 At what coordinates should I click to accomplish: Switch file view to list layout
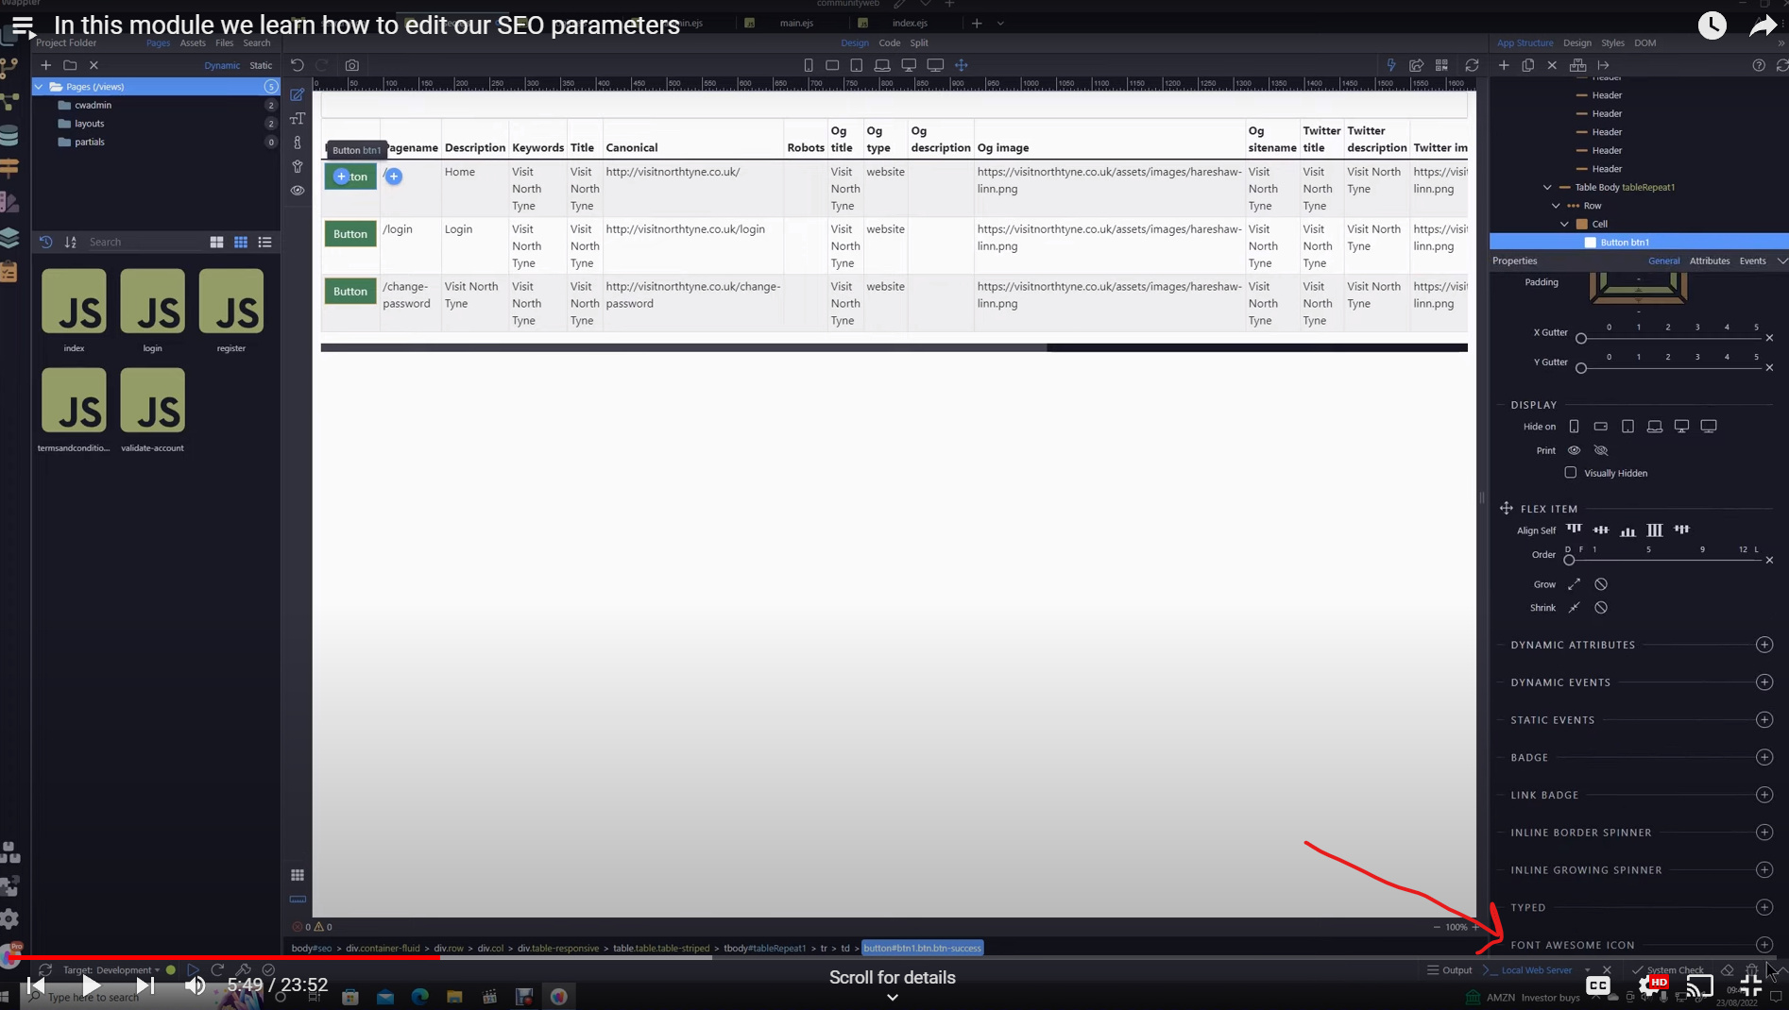click(264, 243)
